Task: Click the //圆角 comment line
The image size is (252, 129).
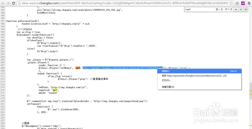Action: tap(25, 123)
